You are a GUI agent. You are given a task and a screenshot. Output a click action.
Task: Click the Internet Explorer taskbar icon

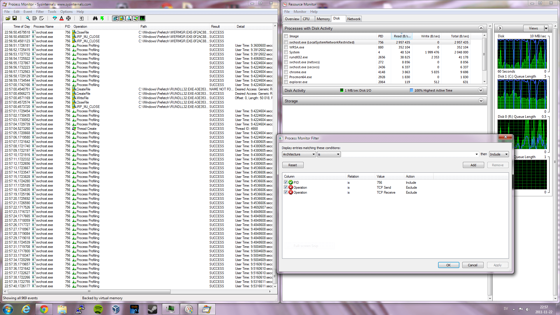[26, 309]
